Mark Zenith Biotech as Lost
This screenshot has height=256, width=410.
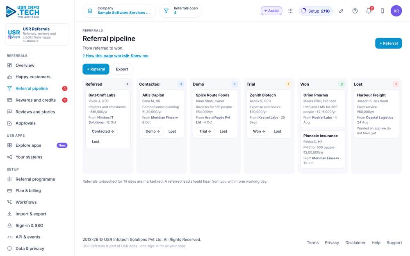[278, 131]
